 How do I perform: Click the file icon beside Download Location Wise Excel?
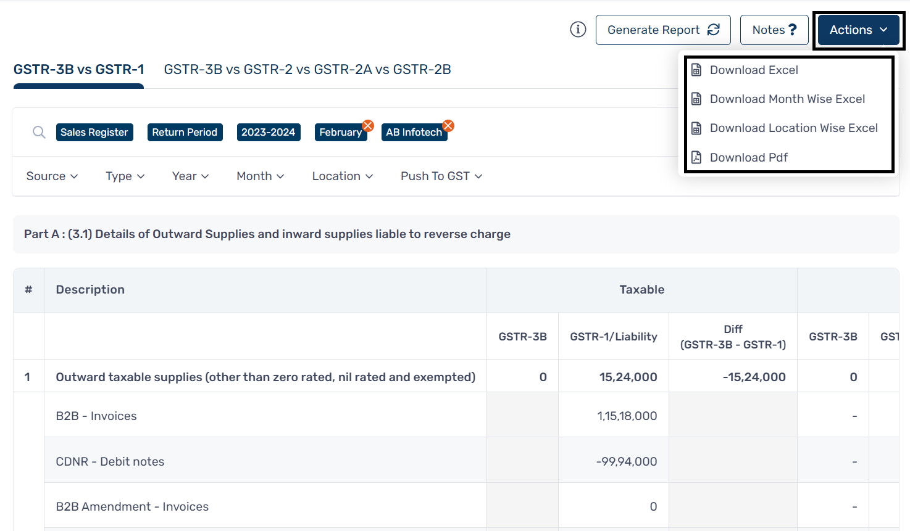pos(696,128)
